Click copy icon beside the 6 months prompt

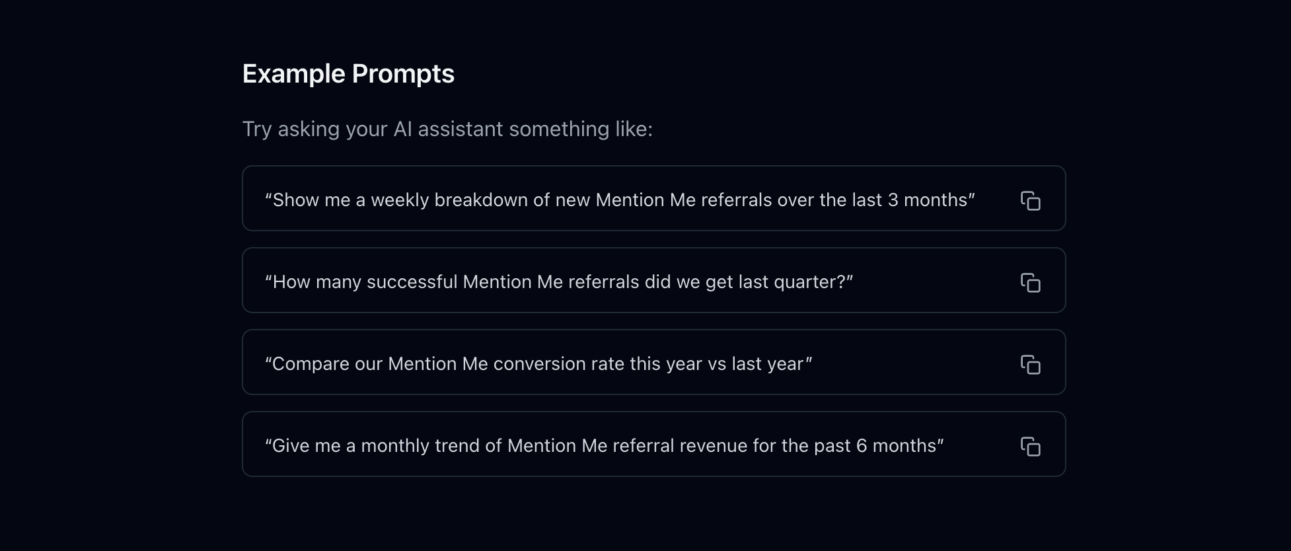[1030, 447]
